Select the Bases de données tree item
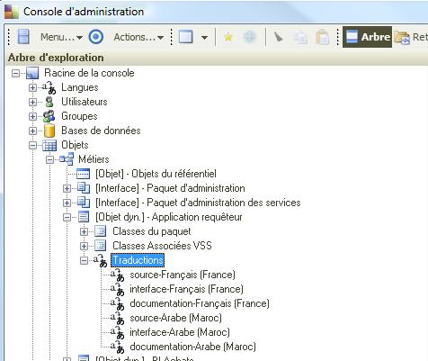This screenshot has height=361, width=428. pos(101,131)
